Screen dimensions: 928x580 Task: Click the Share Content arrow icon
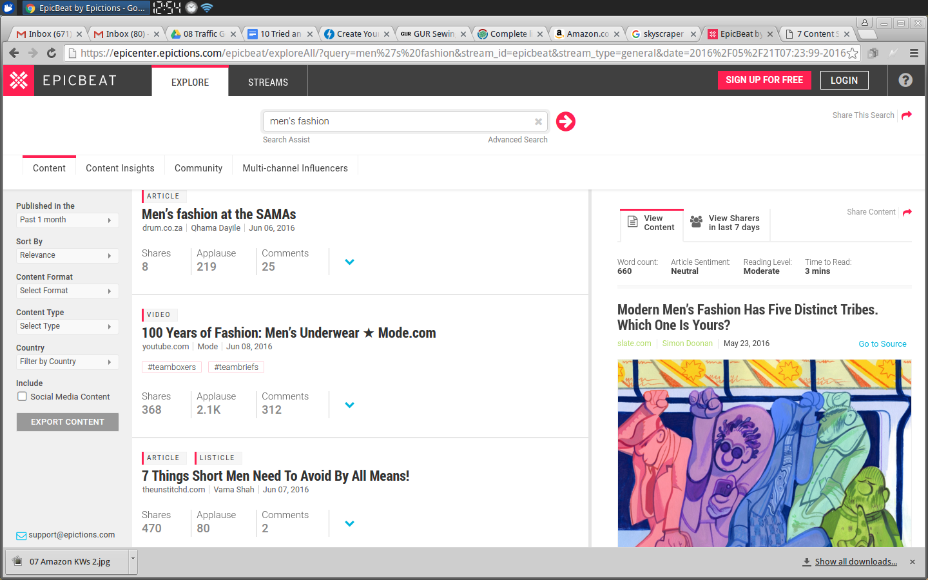tap(907, 212)
